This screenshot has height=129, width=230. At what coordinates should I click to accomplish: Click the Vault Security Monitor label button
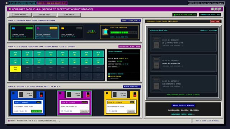(x=183, y=105)
